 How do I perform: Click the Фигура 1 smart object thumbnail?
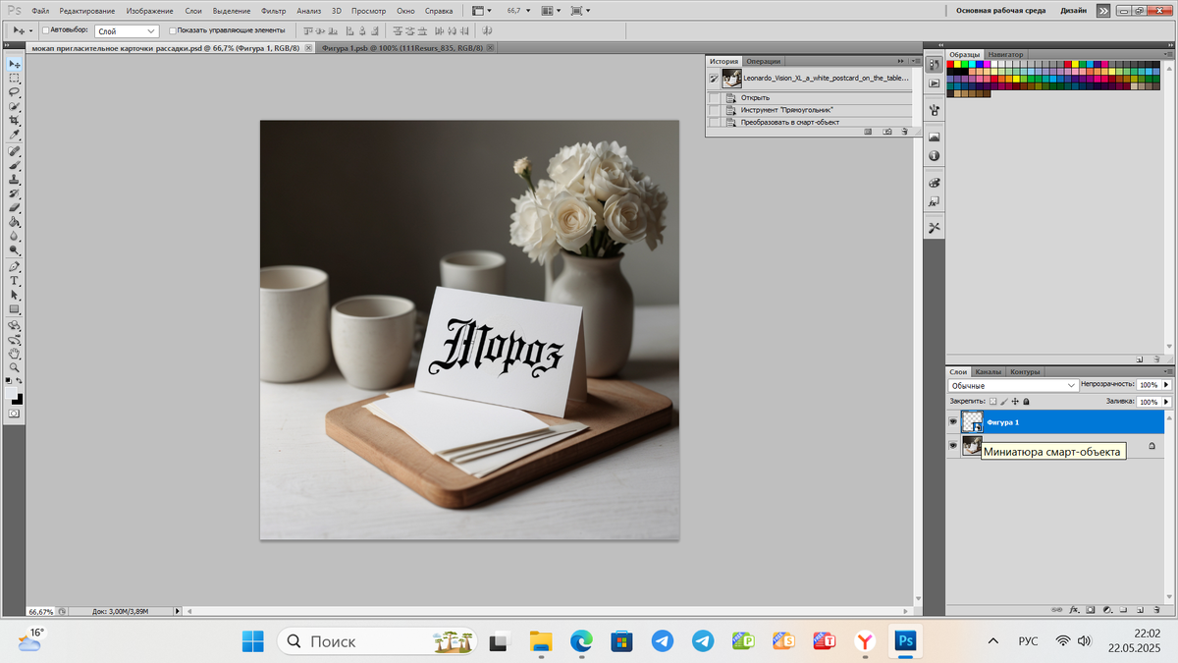coord(972,422)
